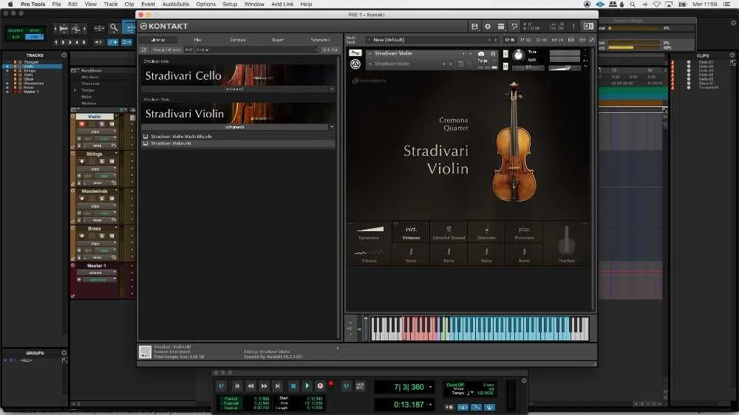Mute the Brass track
Screen dimensions: 739x415
tap(112, 236)
